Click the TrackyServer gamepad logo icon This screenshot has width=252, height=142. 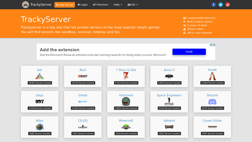click(25, 5)
